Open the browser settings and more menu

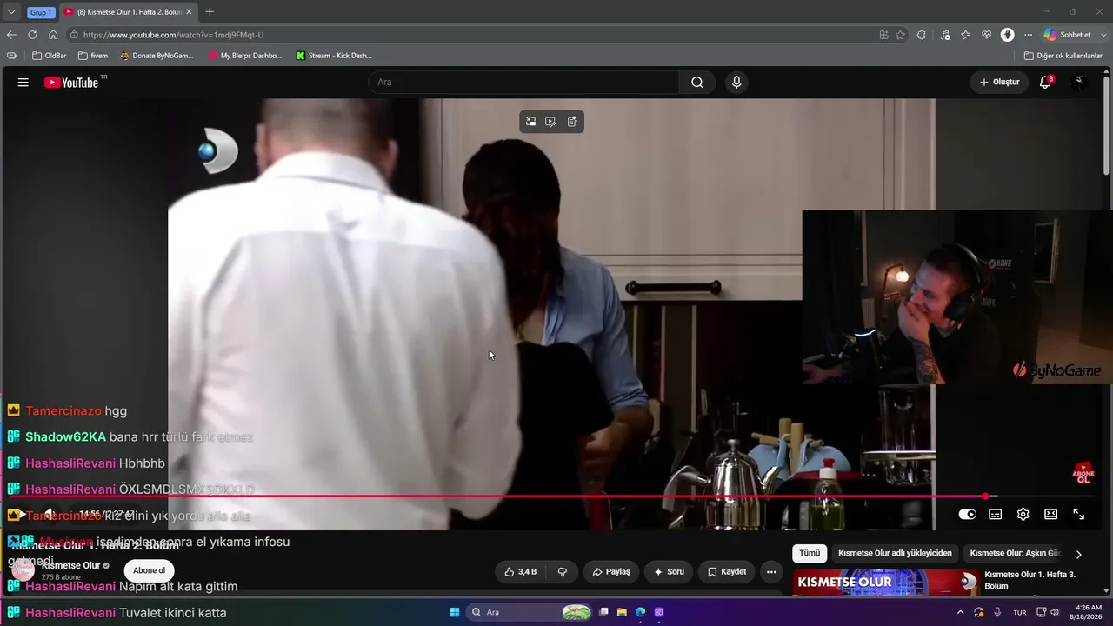(1028, 35)
